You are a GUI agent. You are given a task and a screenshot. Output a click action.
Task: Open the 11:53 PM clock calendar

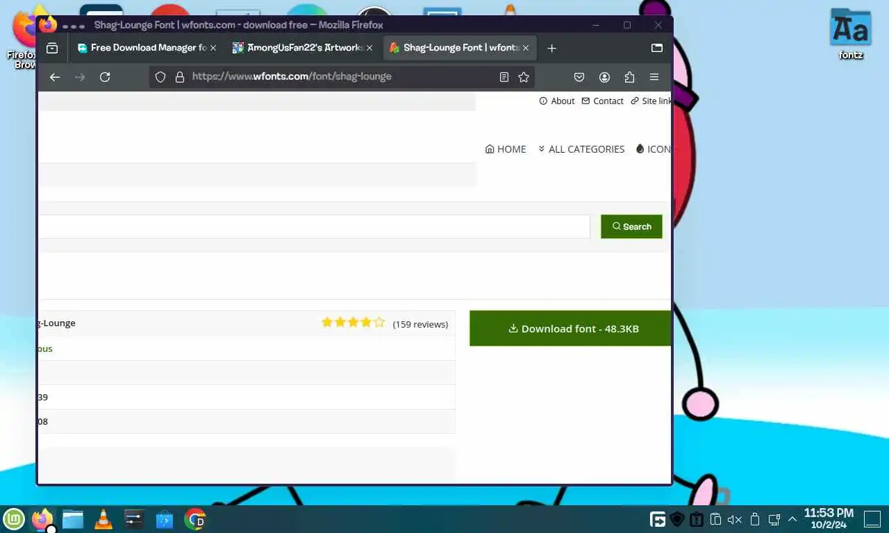[829, 518]
